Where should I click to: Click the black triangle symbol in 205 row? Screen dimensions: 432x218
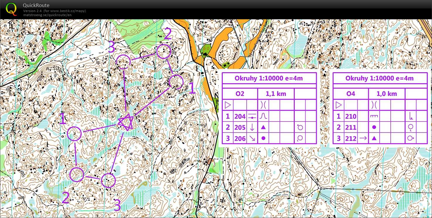click(x=263, y=127)
